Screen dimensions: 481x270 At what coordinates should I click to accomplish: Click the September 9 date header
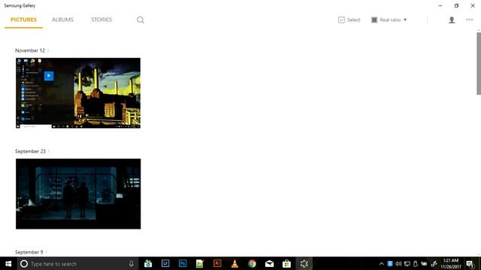click(x=29, y=252)
